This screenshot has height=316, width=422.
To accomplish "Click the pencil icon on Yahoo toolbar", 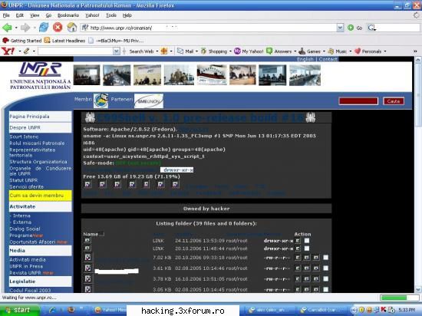I will pyautogui.click(x=26, y=51).
